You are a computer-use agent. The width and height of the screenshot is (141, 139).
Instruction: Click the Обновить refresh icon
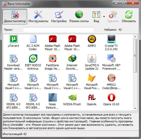[128, 17]
